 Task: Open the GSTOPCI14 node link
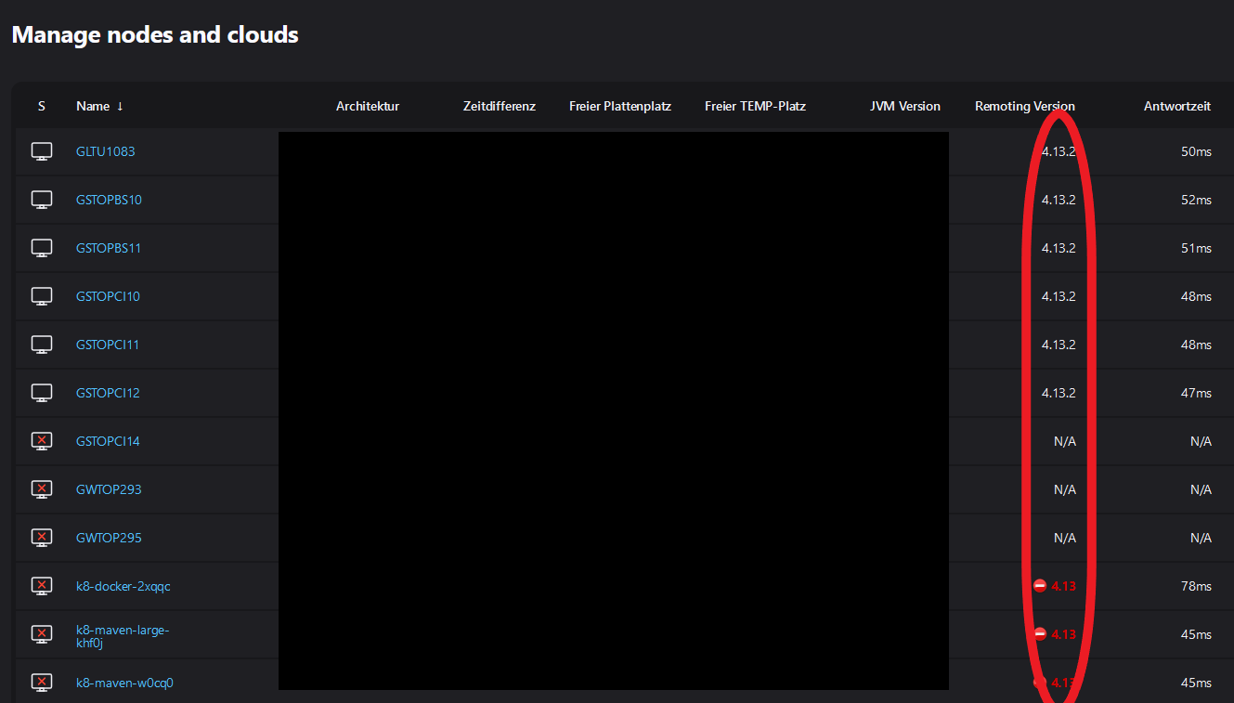[x=108, y=441]
